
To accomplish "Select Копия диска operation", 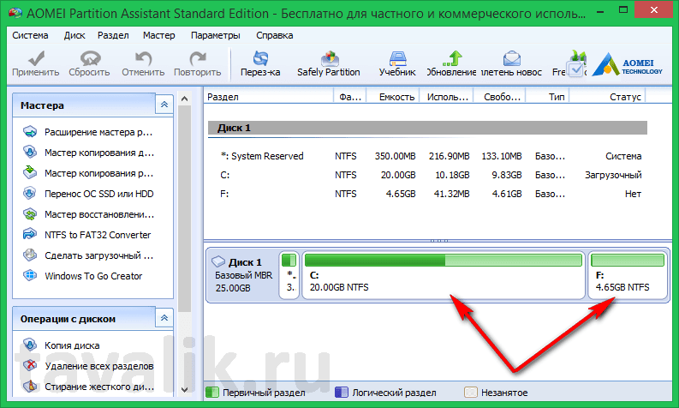I will coord(72,345).
